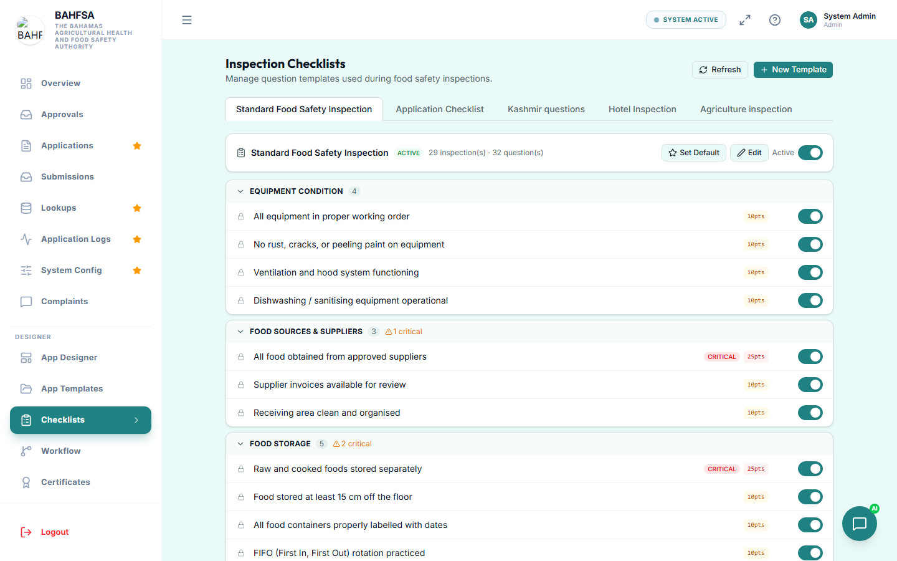Collapse the Food Sources & Suppliers section

(240, 332)
